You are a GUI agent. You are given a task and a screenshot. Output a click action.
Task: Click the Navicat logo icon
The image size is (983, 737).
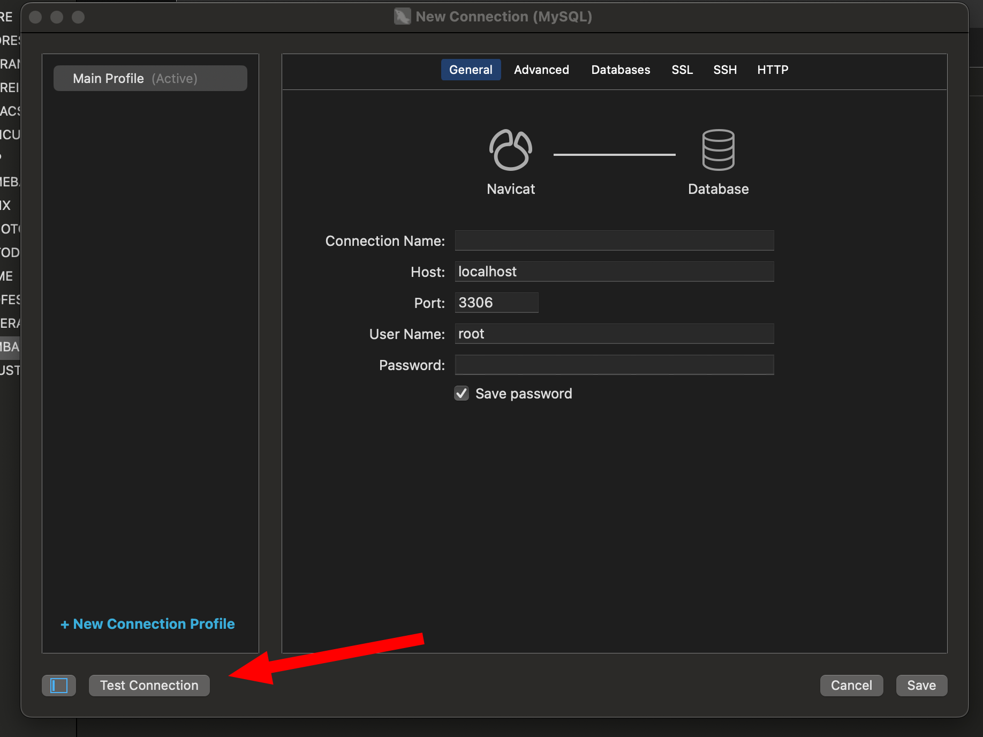510,151
